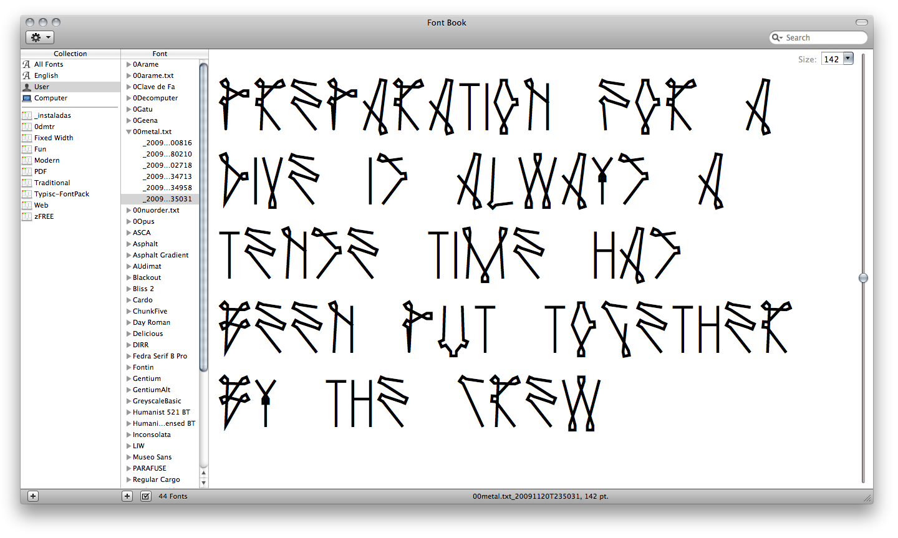This screenshot has width=898, height=538.
Task: Click the _instaladas collection icon
Action: 26,115
